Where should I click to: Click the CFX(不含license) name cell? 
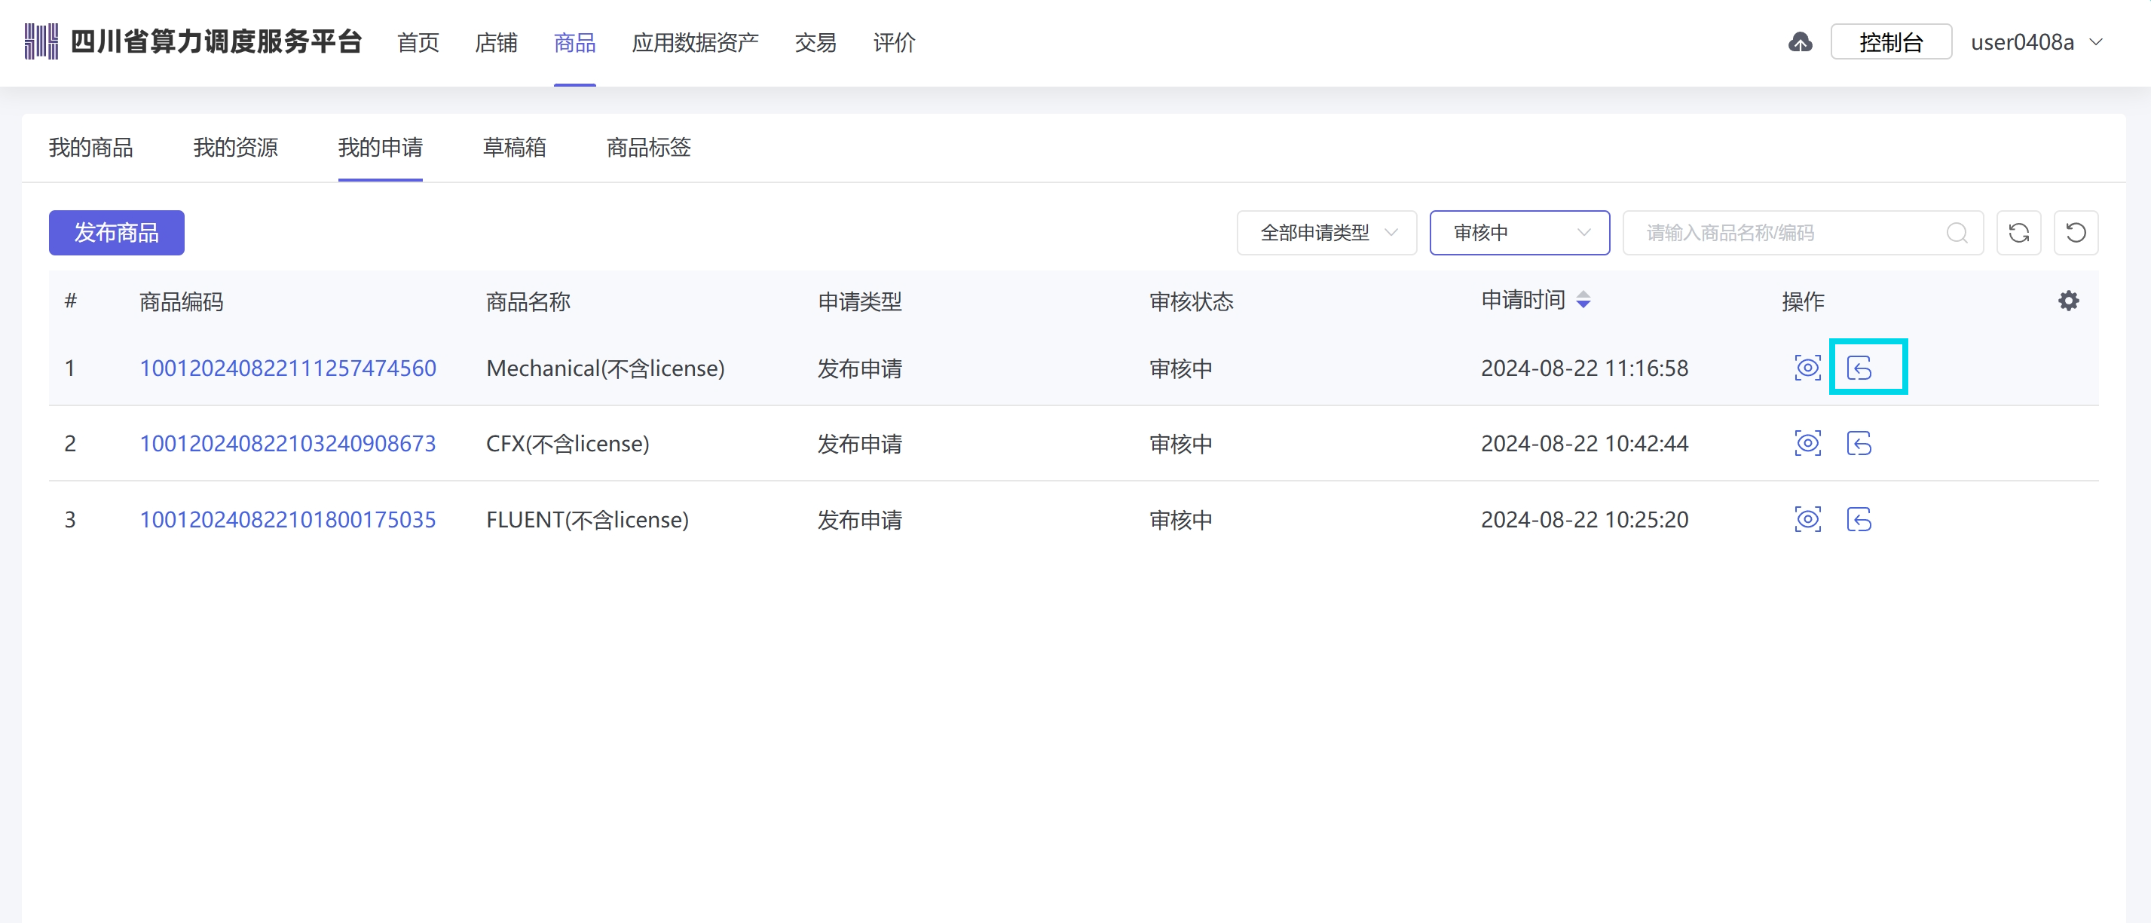[x=567, y=443]
